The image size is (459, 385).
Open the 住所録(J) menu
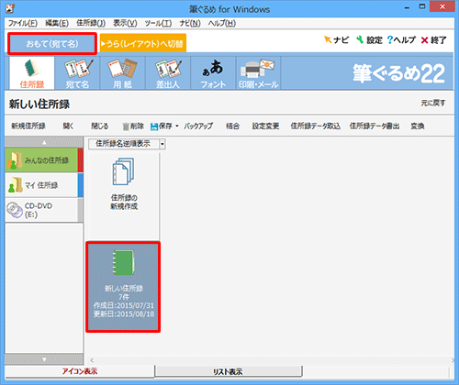click(91, 23)
